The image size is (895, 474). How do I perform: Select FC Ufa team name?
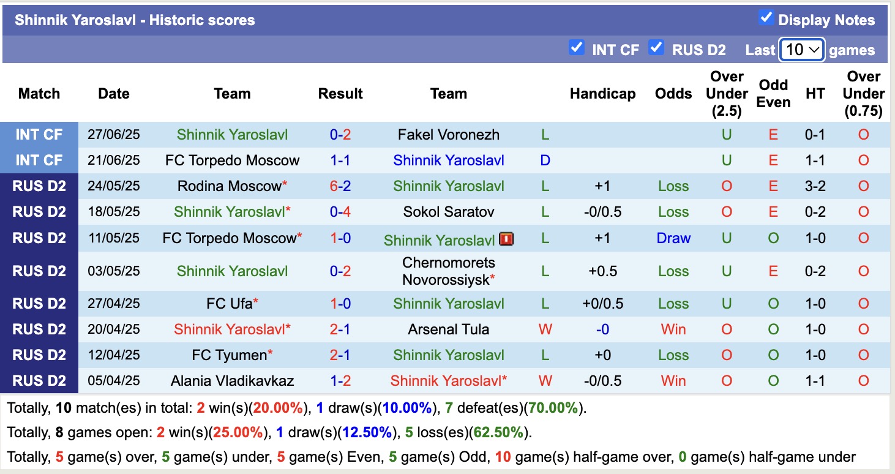click(x=229, y=304)
